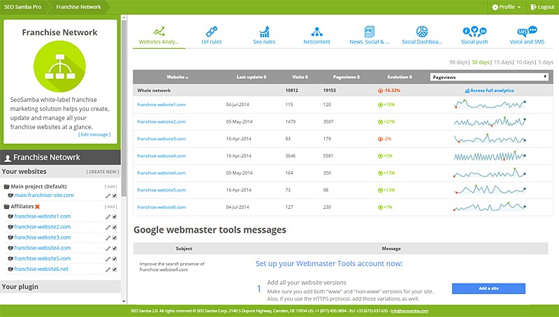Screen dimensions: 559x317
Task: Click wrench icon for franchise-website2.com
Action: pyautogui.click(x=108, y=227)
